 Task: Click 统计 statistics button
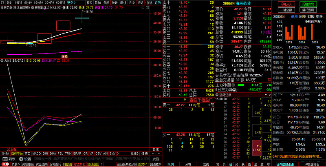click(x=115, y=3)
